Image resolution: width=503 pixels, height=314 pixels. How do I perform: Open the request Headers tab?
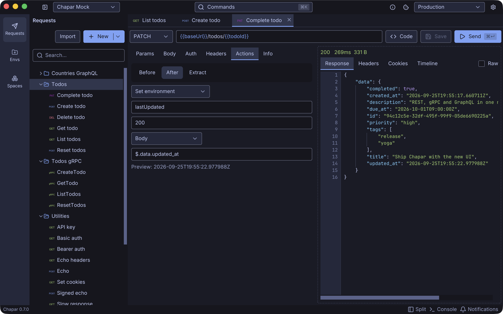pyautogui.click(x=216, y=54)
